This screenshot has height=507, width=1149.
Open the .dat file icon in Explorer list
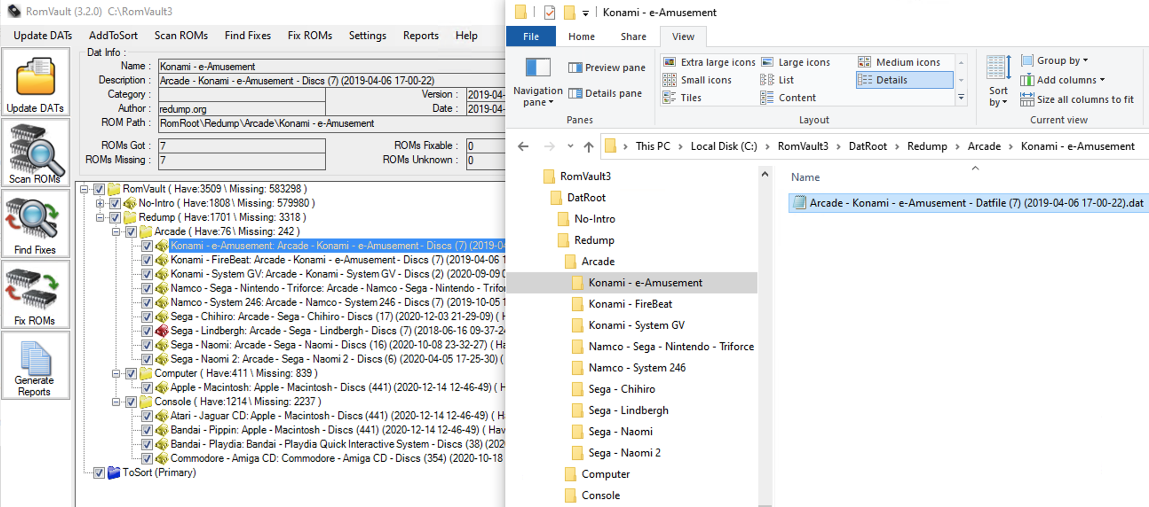[x=799, y=203]
